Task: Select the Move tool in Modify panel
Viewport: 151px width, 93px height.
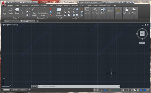Action: tap(69, 9)
